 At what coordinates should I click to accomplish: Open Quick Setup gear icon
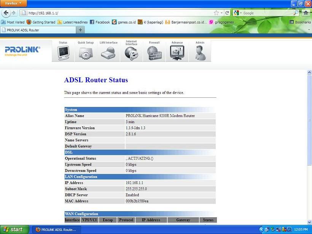(86, 53)
